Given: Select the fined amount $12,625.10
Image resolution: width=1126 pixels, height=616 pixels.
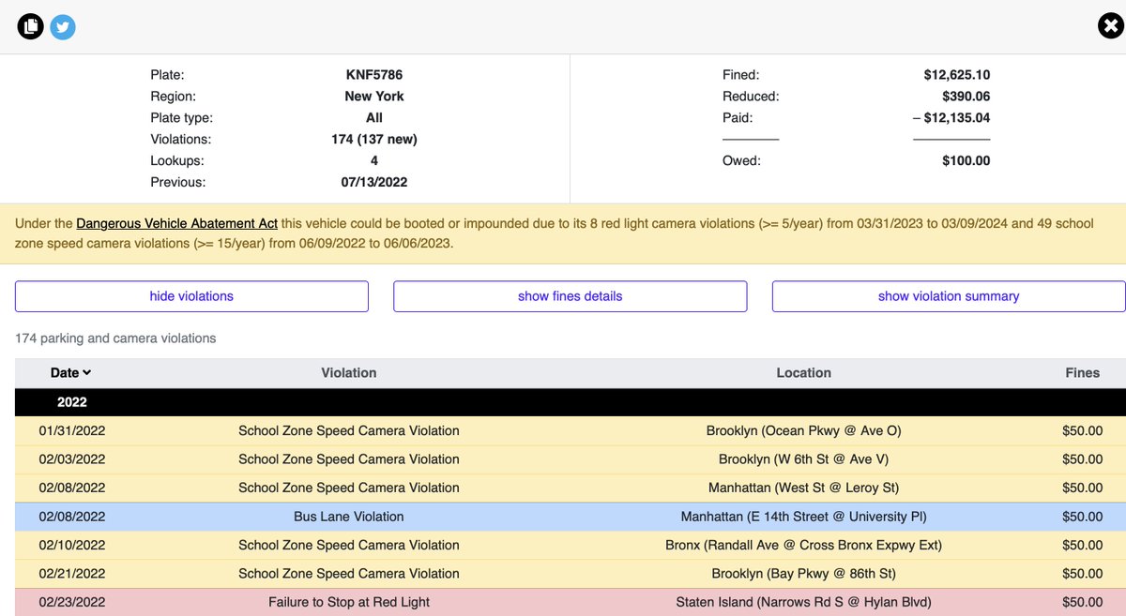Looking at the screenshot, I should pyautogui.click(x=957, y=75).
